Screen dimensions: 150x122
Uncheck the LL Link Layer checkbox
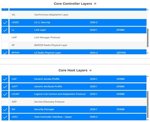[x=5, y=30]
